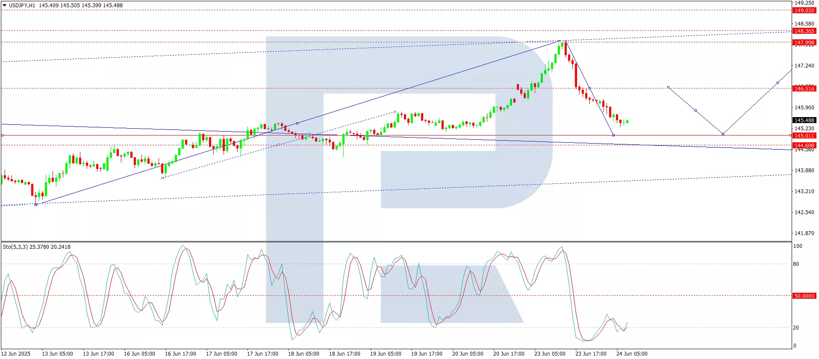Viewport: 819px width, 359px height.
Task: Click the 24 Jun 05:00 time axis label
Action: (x=631, y=353)
